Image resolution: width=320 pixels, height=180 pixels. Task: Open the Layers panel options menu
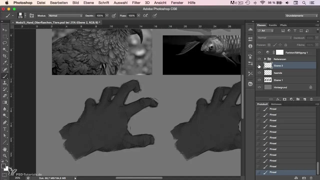pyautogui.click(x=317, y=25)
